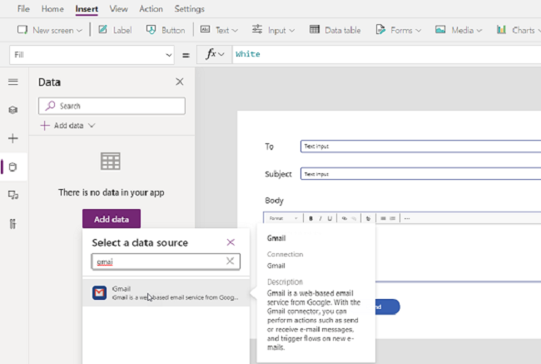
Task: Open the File menu
Action: click(23, 8)
